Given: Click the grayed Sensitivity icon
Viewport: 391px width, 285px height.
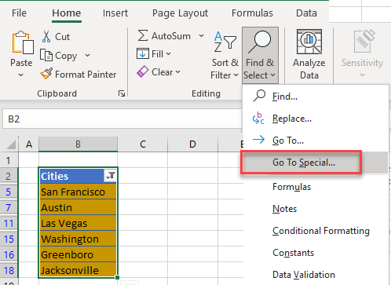Looking at the screenshot, I should (364, 41).
